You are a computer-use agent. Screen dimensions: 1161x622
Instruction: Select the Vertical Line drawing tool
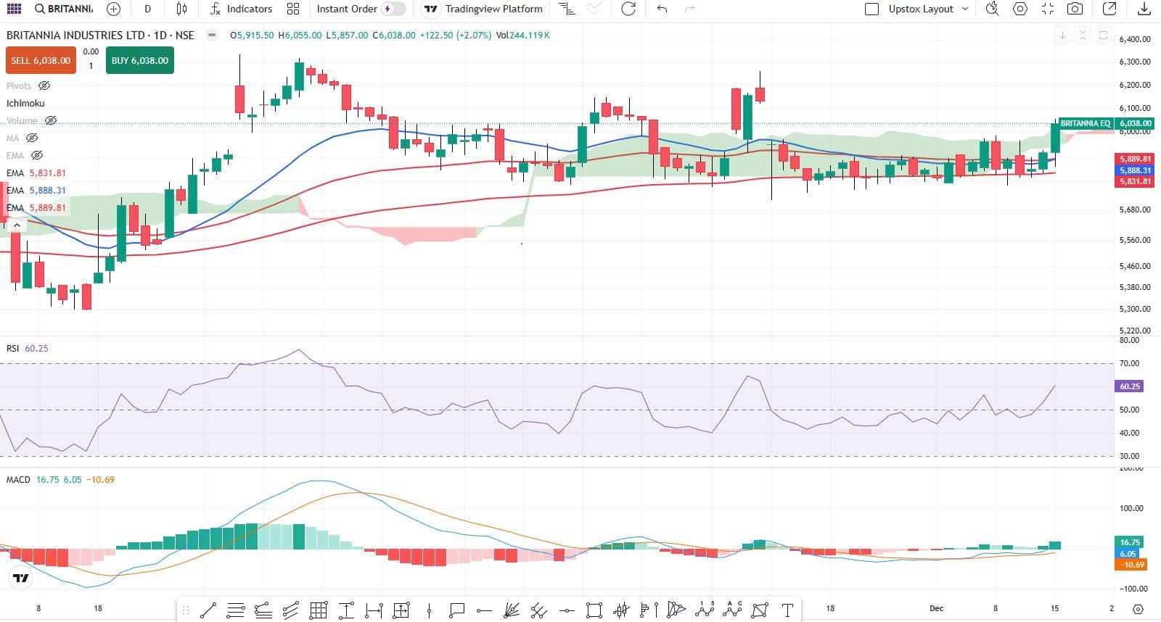tap(429, 610)
